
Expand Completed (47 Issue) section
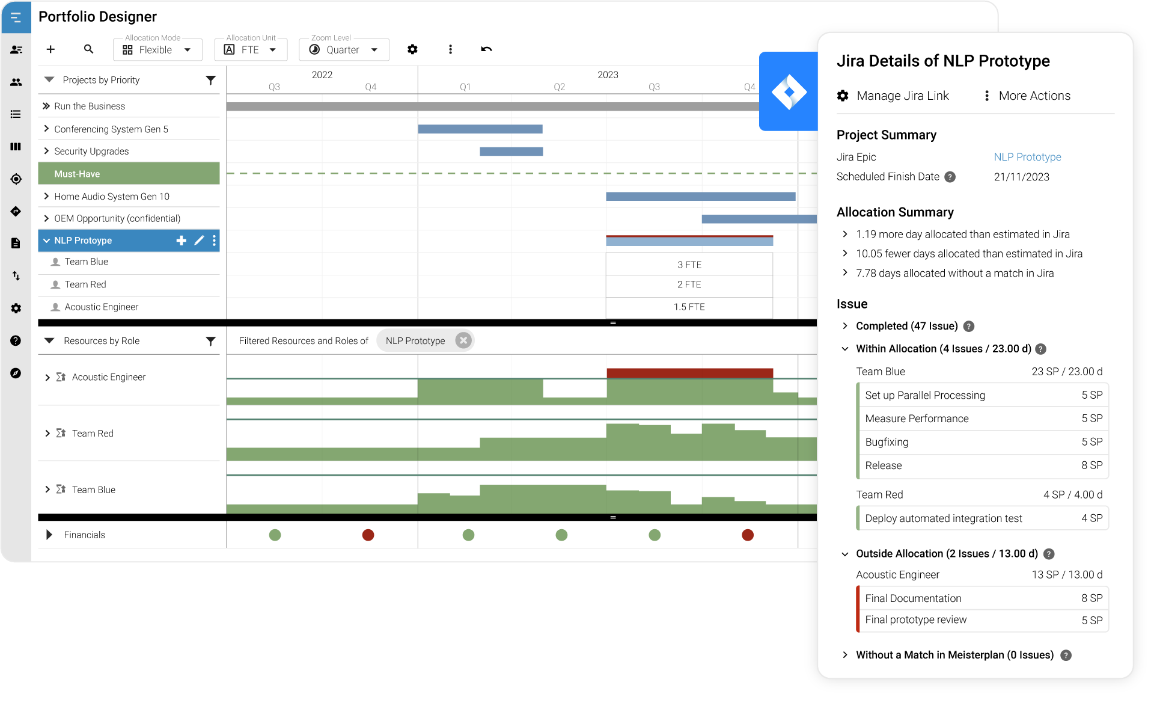click(x=845, y=326)
